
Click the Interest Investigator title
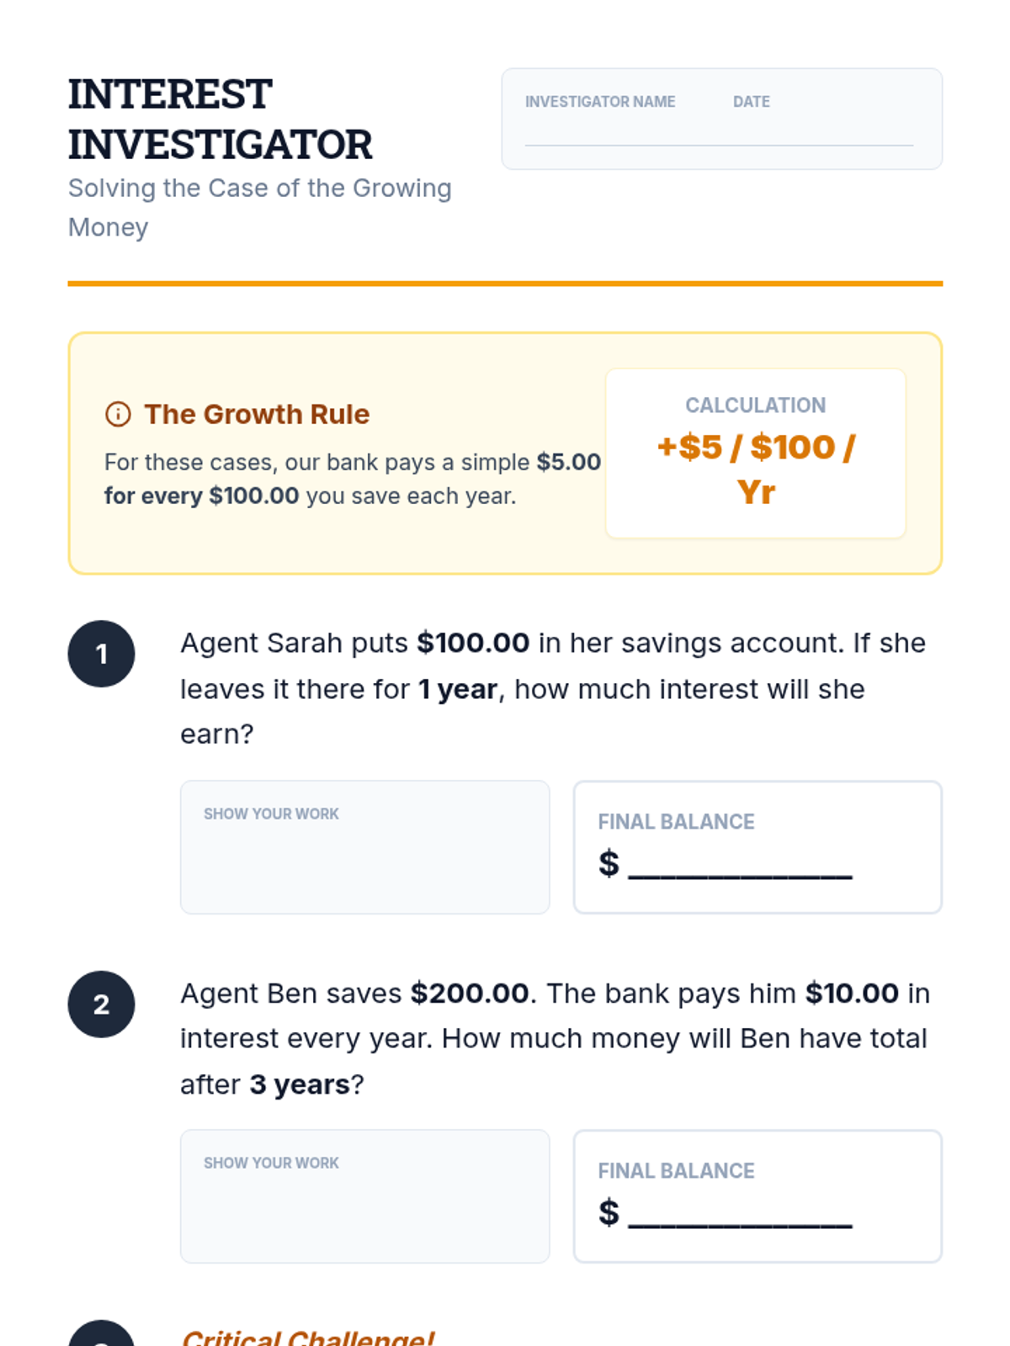pyautogui.click(x=220, y=119)
